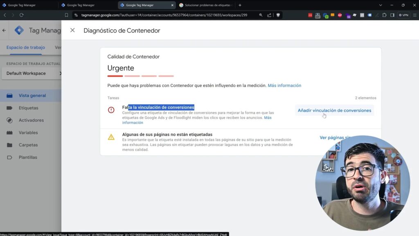Open the ABP adblock extension icon
Screen dimensions: 419x236
[x=340, y=15]
